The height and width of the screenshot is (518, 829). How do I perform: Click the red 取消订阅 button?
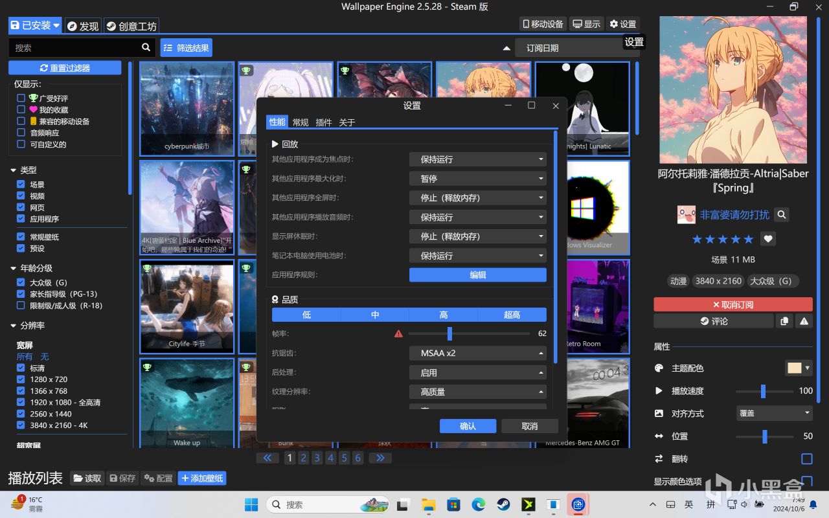coord(733,304)
